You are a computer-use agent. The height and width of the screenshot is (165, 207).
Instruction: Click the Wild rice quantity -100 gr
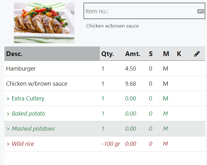pyautogui.click(x=111, y=144)
